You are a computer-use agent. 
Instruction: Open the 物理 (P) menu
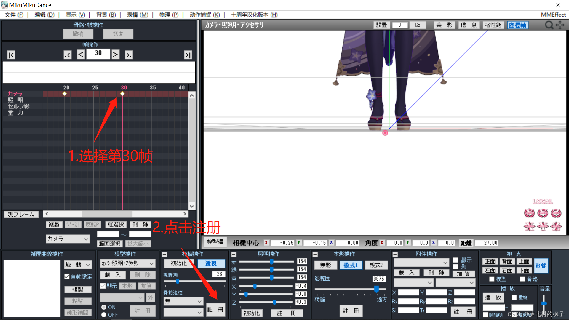[169, 15]
